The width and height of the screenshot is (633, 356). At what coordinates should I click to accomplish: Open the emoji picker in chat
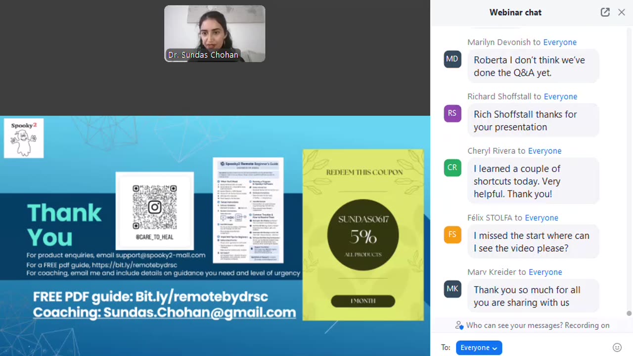[x=617, y=348]
